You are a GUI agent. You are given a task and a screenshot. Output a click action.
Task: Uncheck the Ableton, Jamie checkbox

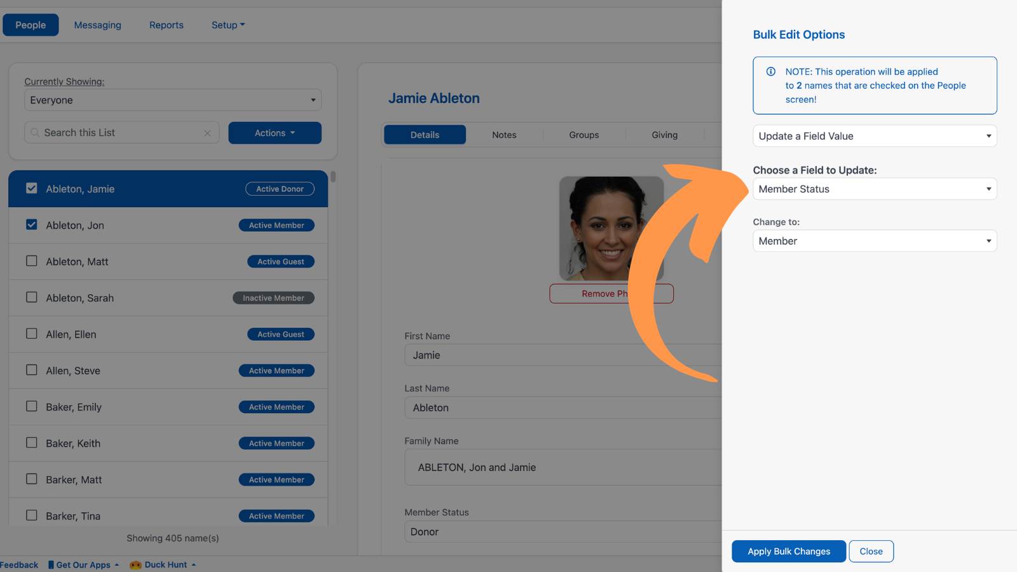[32, 188]
